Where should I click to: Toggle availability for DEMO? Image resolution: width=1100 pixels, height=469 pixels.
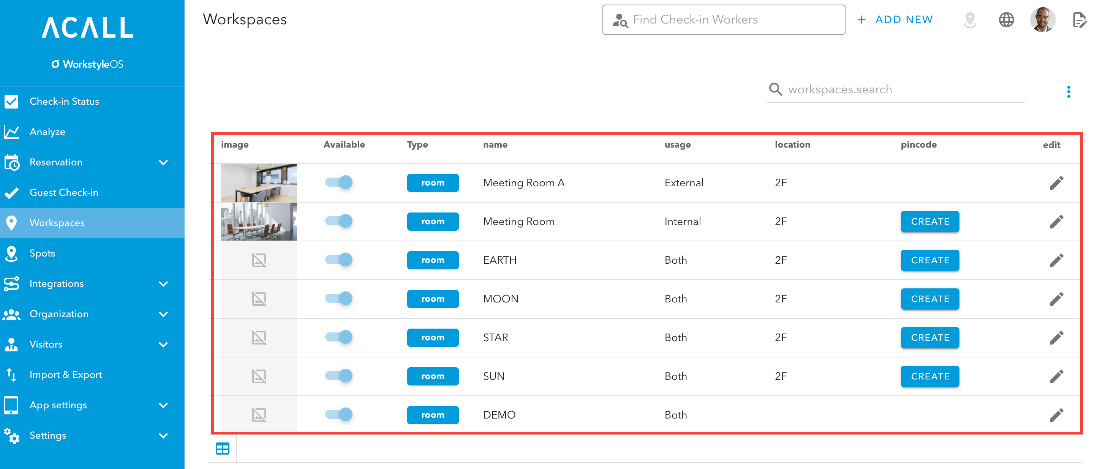tap(339, 414)
